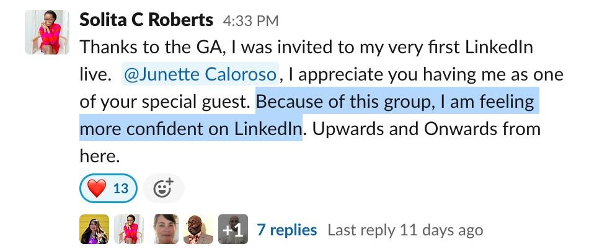
Task: Click the final word 'here.' of the message
Action: click(99, 157)
